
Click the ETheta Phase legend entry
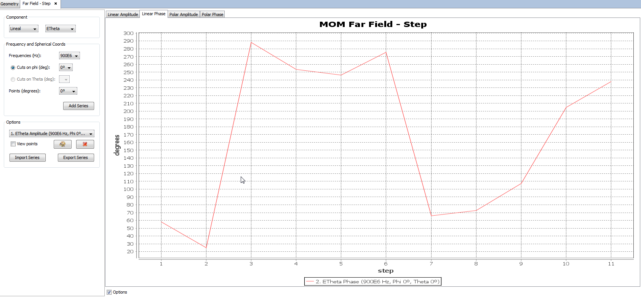click(372, 282)
